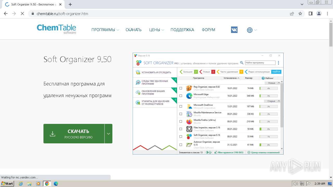Check the Microsoft Edge row checkbox

(181, 96)
